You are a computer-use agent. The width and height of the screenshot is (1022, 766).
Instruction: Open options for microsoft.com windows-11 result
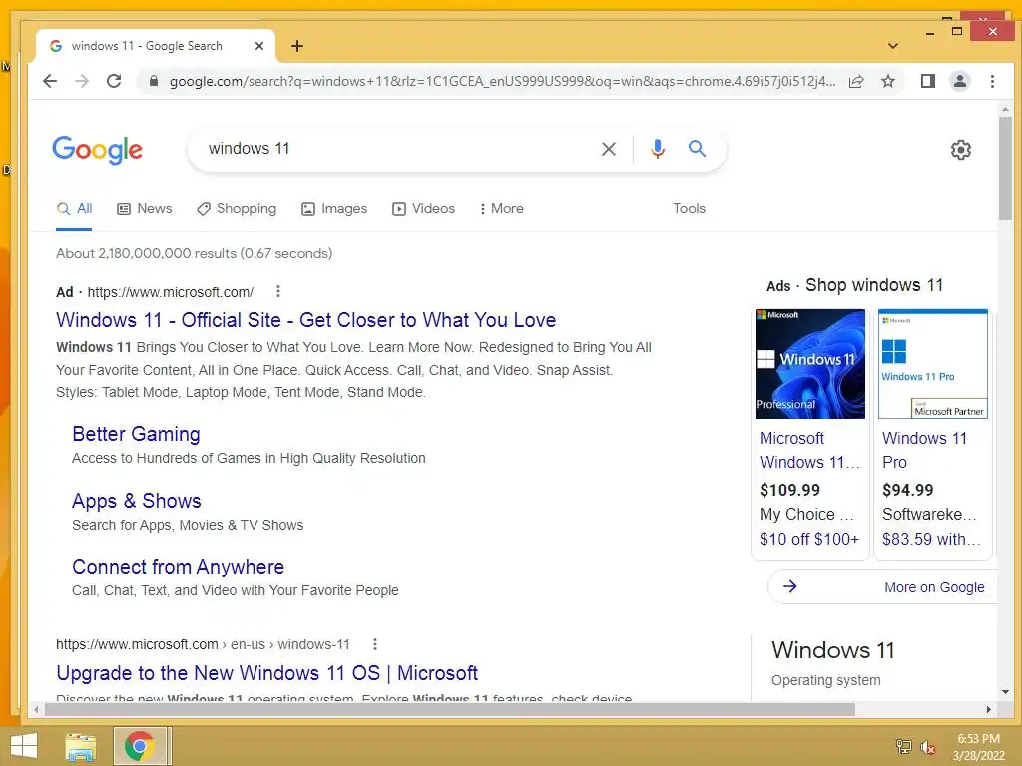[x=375, y=644]
